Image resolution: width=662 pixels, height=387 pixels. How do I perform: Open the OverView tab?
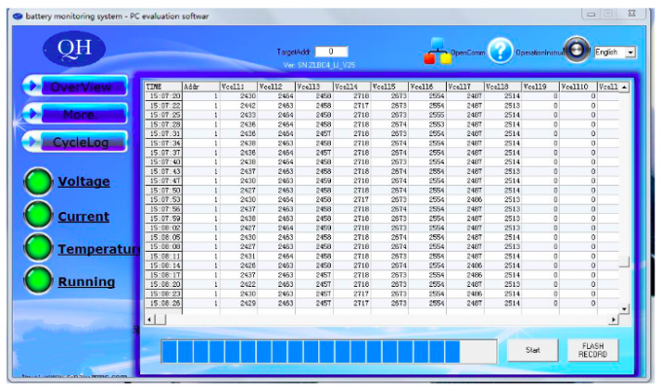75,86
